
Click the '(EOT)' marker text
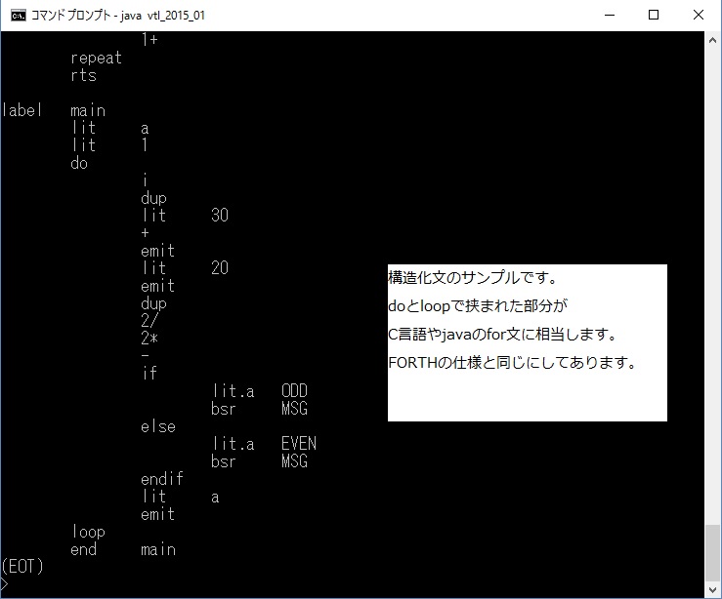(22, 566)
